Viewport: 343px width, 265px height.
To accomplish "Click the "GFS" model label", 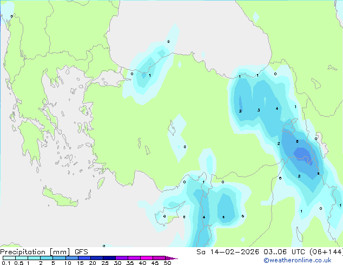I will [x=81, y=252].
